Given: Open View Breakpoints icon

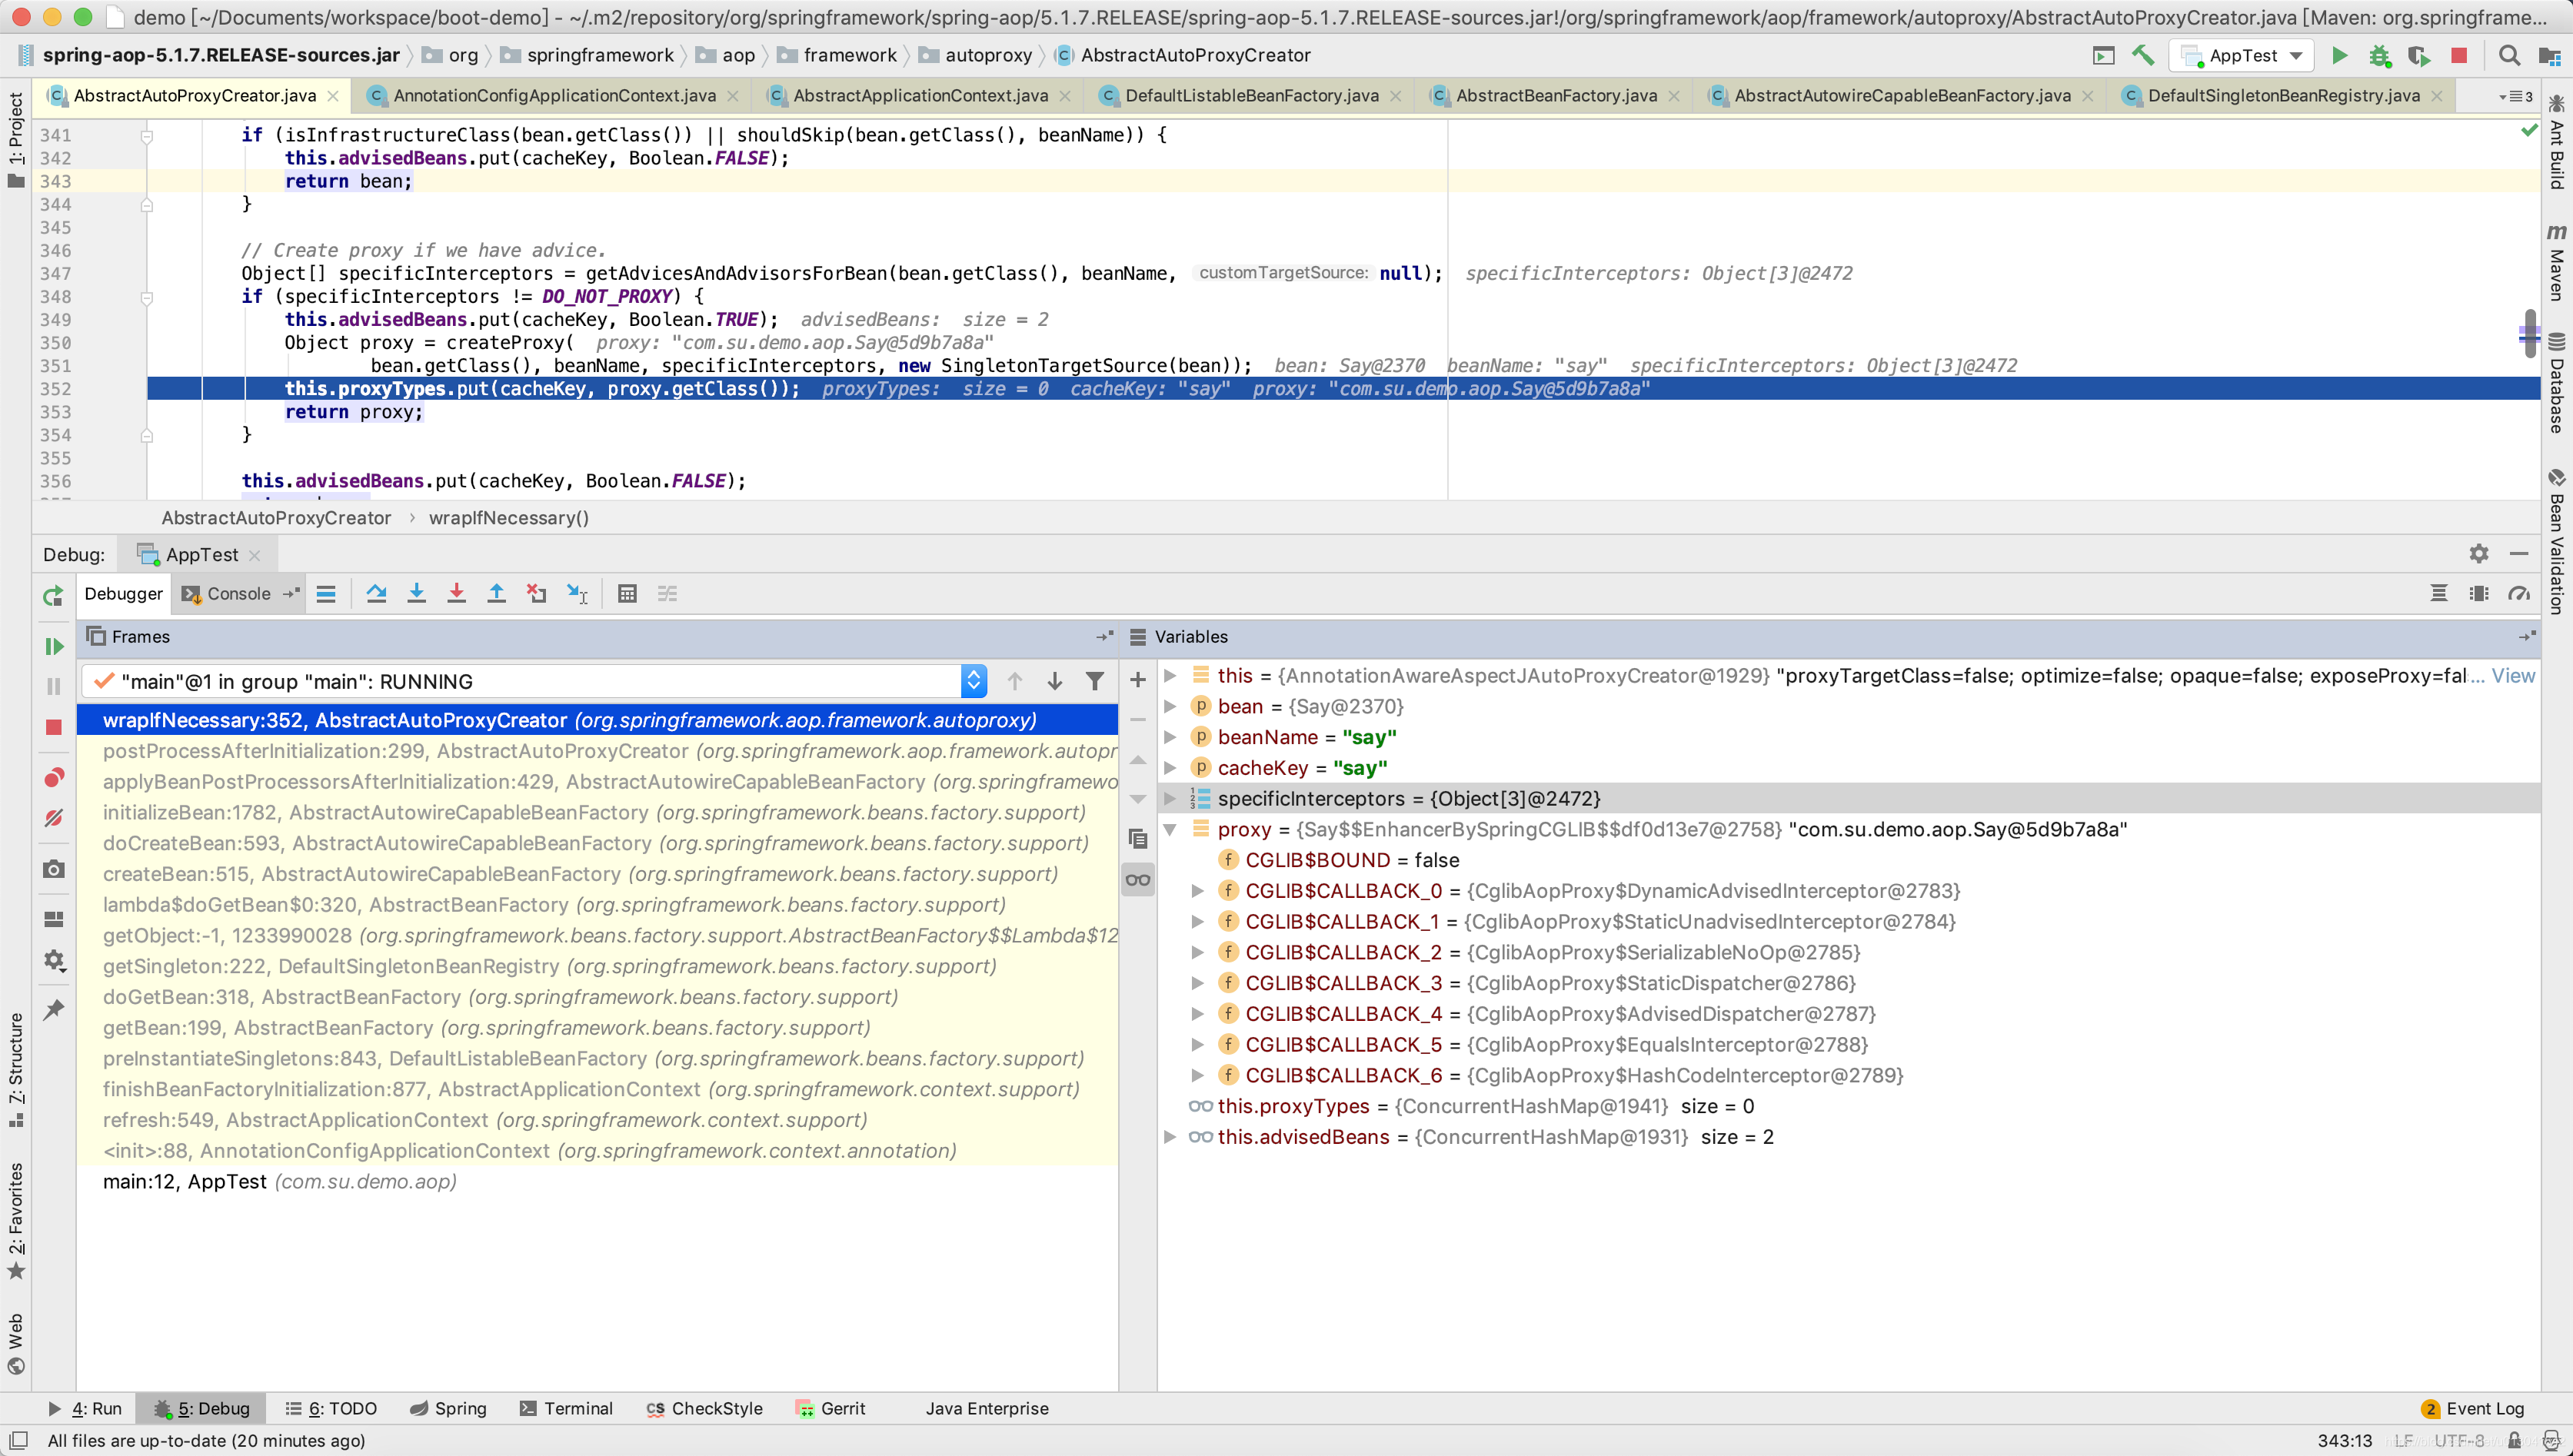Looking at the screenshot, I should point(54,778).
